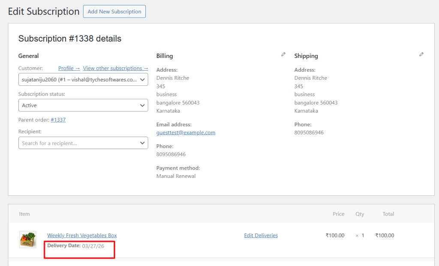
Task: Open the Customer dropdown
Action: click(83, 79)
